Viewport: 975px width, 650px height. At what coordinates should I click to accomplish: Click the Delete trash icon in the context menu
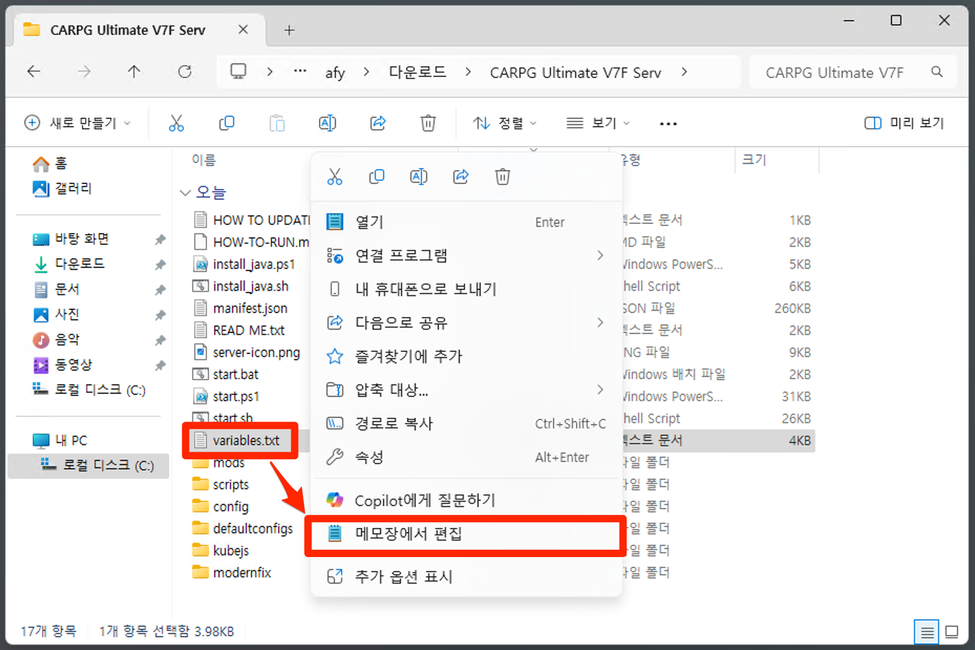click(502, 177)
